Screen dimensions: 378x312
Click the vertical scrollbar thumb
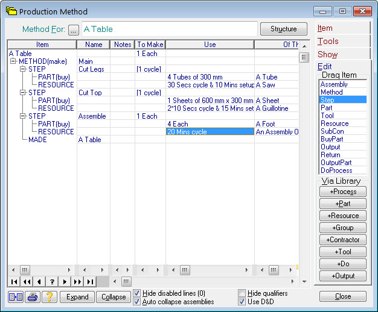pos(304,57)
